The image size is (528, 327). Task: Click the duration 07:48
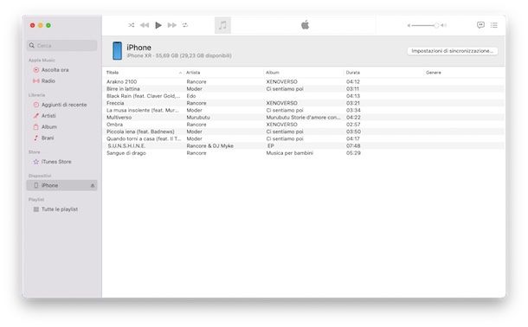[353, 145]
